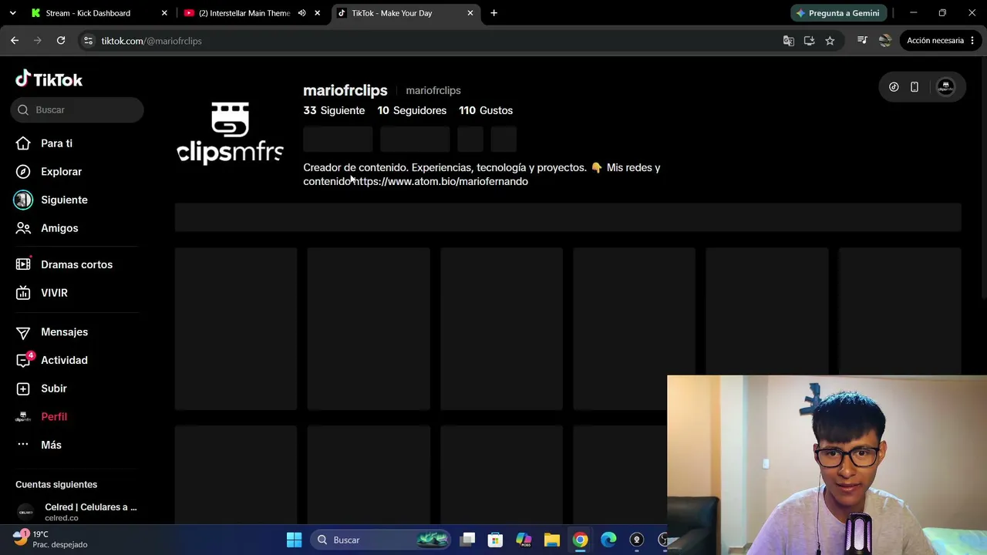Click the address bar URL tiktok.com/@mariofrclips

pyautogui.click(x=151, y=41)
